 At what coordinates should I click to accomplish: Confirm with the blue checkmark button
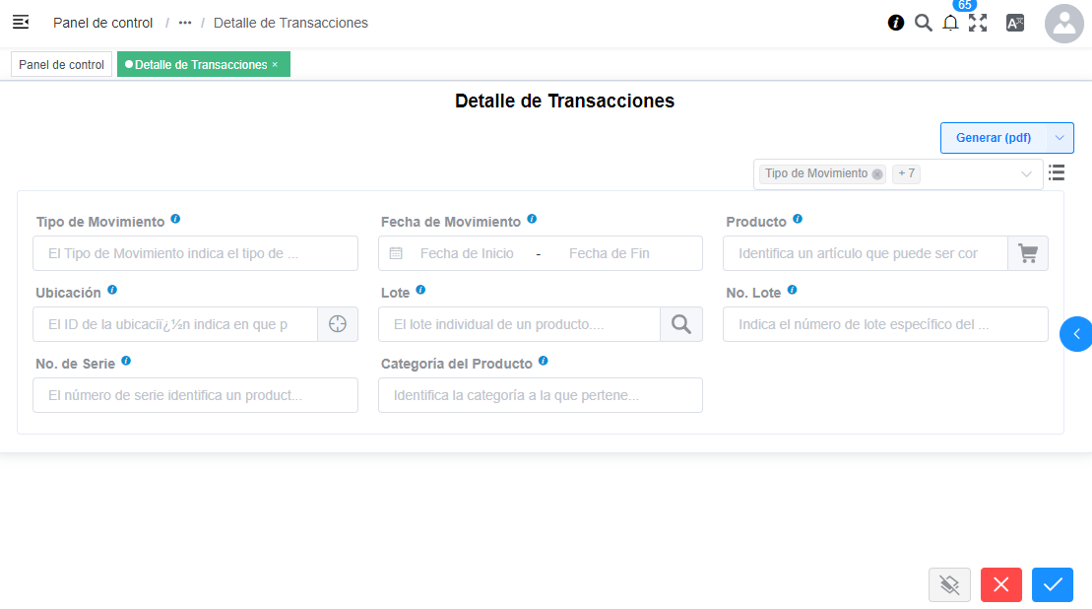[x=1052, y=584]
